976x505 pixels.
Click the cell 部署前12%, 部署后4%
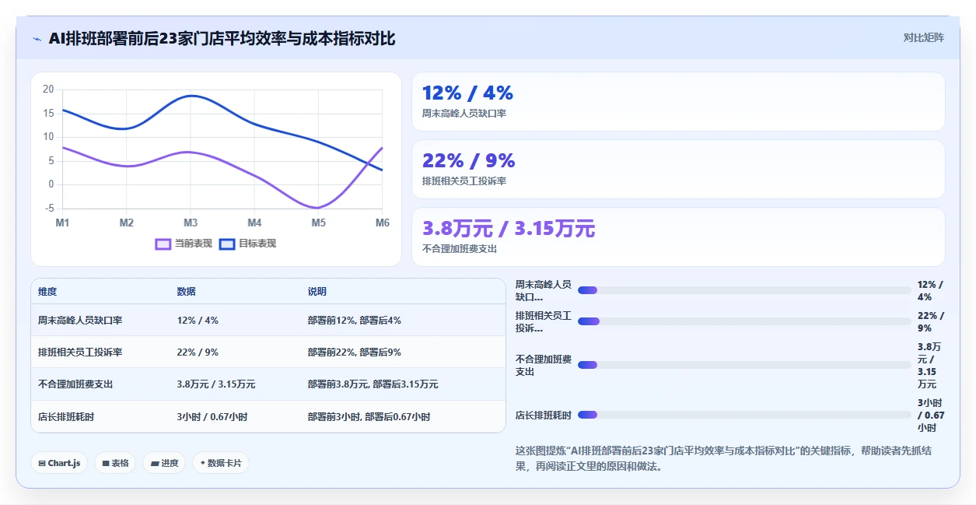click(x=355, y=321)
